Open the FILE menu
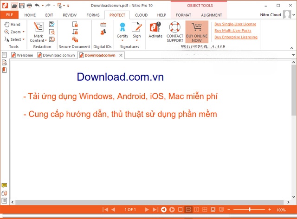The width and height of the screenshot is (297, 219). point(9,15)
